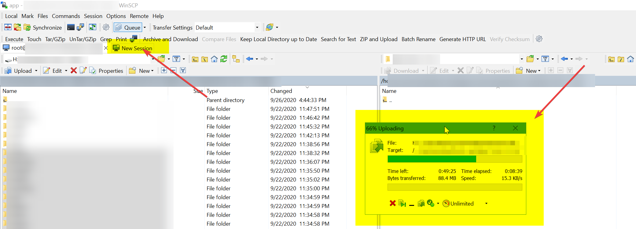Refresh the local panel directory
This screenshot has height=229, width=636.
click(x=224, y=59)
